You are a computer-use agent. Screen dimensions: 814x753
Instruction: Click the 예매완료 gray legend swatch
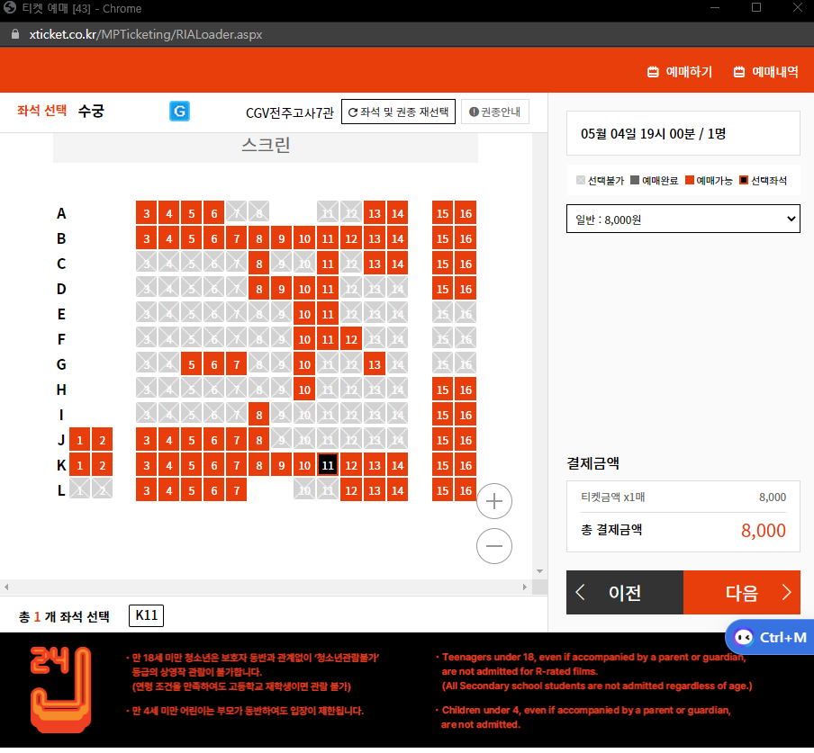(x=635, y=180)
